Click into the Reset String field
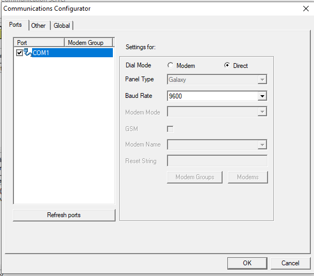The height and width of the screenshot is (276, 314). coord(217,160)
